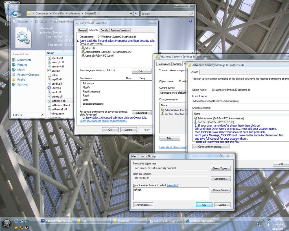Select SYSTEM in Group or user names
The image size is (289, 231).
(x=90, y=48)
